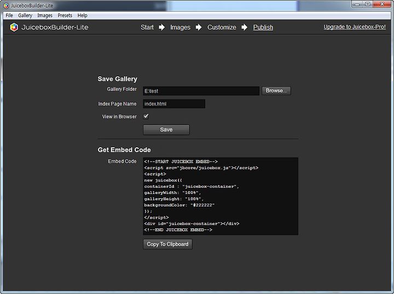Image resolution: width=394 pixels, height=294 pixels.
Task: Click the "Index Page Name" label
Action: point(117,104)
